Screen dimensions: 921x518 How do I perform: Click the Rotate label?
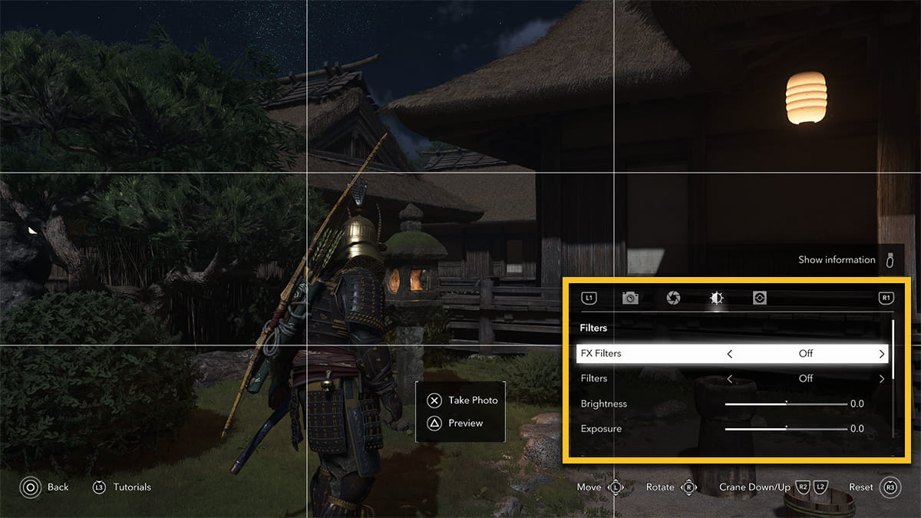tap(660, 487)
